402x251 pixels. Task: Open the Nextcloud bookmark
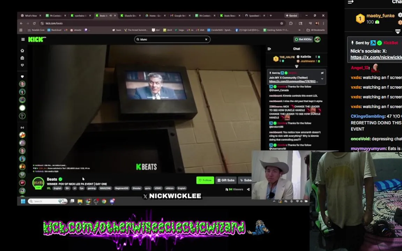tap(54, 30)
